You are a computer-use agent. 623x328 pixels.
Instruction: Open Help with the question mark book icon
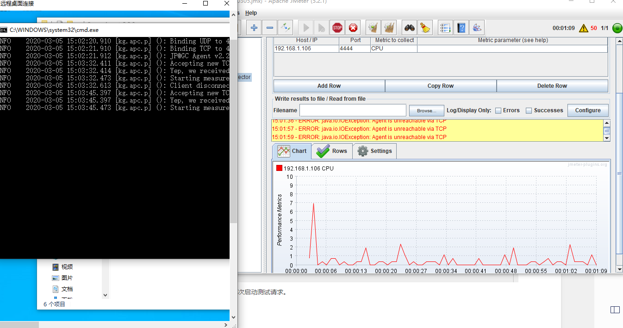coord(461,28)
